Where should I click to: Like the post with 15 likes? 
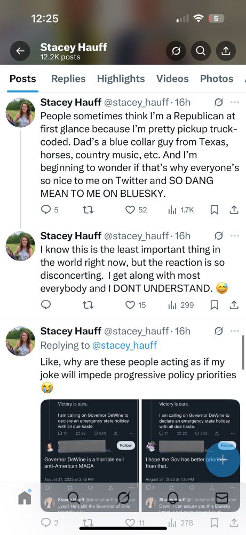tap(130, 305)
